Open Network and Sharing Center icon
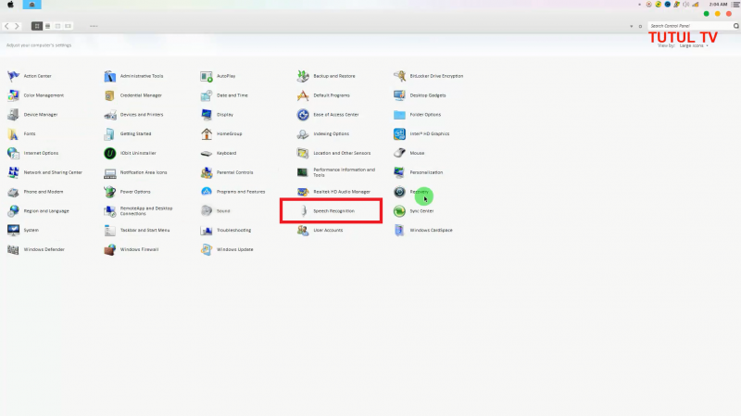Screen dimensions: 741x416 (x=13, y=172)
